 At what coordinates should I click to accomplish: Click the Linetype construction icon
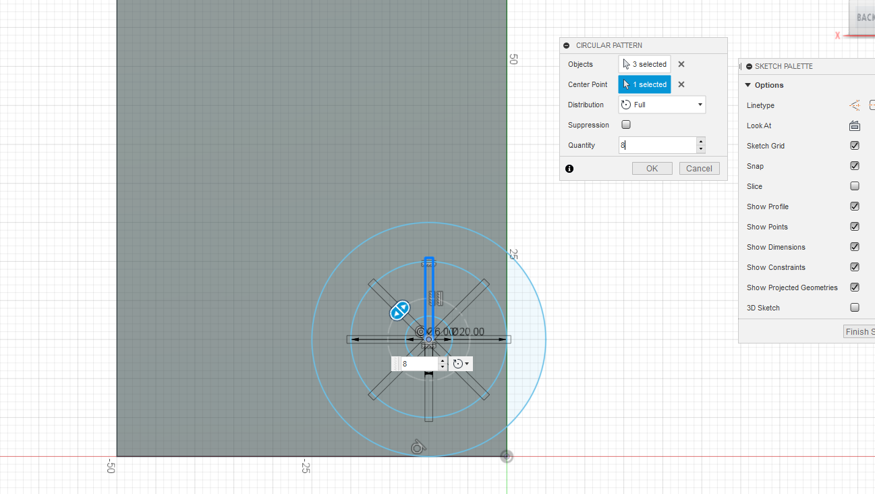pyautogui.click(x=855, y=105)
